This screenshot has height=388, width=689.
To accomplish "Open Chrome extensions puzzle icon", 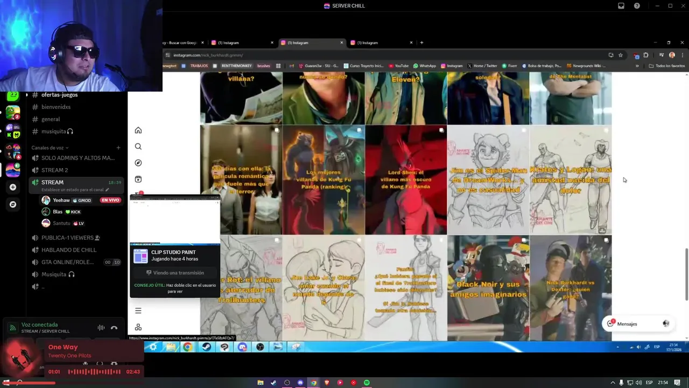I will (x=646, y=55).
